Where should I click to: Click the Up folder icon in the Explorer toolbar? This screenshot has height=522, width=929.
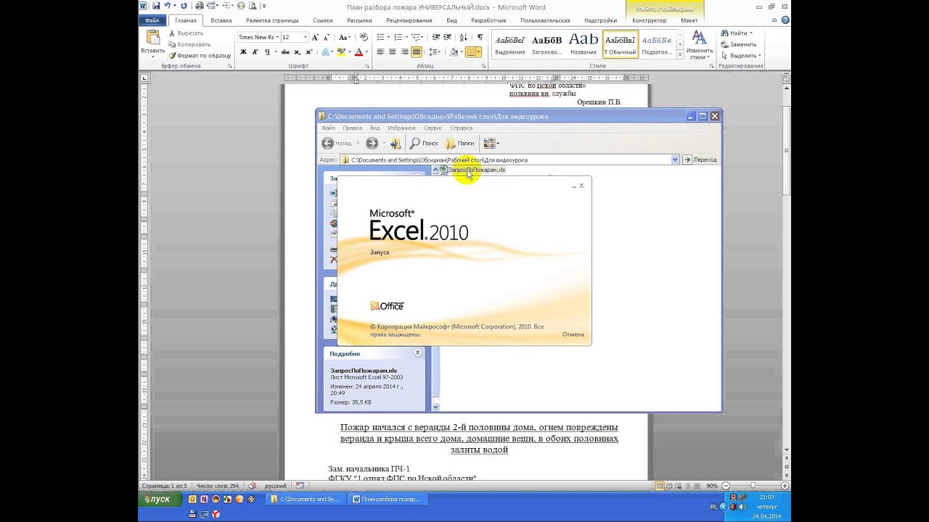[x=395, y=144]
